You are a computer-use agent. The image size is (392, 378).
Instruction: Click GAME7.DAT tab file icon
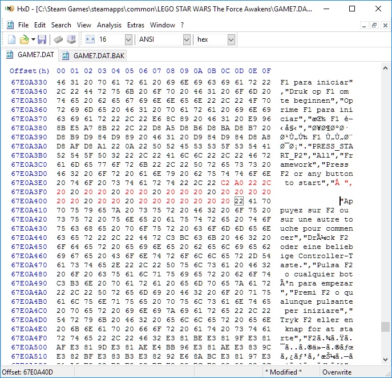(10, 55)
